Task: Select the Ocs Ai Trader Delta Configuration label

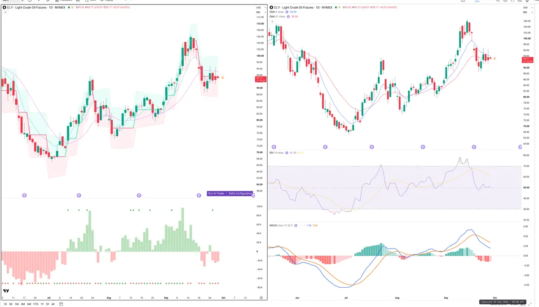Action: pos(230,193)
